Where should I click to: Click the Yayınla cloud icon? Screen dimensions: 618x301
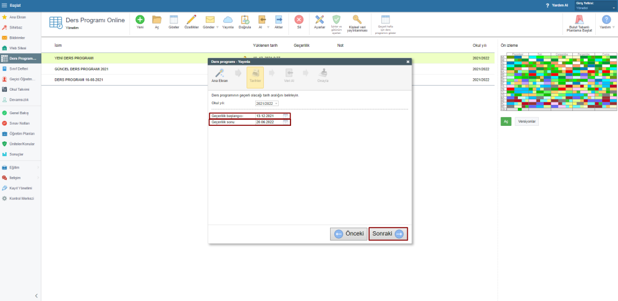[228, 20]
